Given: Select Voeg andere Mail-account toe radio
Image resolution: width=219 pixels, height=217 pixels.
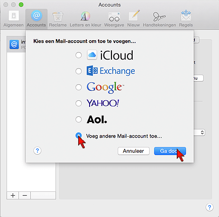Looking at the screenshot, I should pyautogui.click(x=79, y=135).
